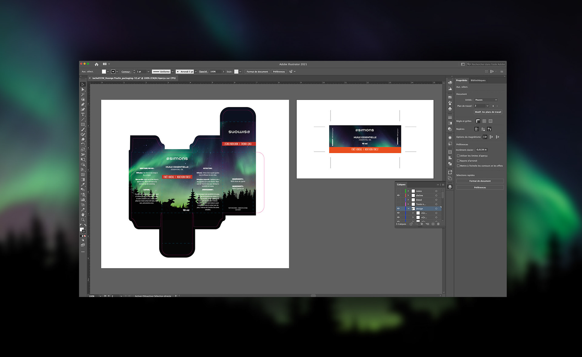The width and height of the screenshot is (582, 357).
Task: Click 'Modif. les plans de travail' button
Action: [x=488, y=112]
